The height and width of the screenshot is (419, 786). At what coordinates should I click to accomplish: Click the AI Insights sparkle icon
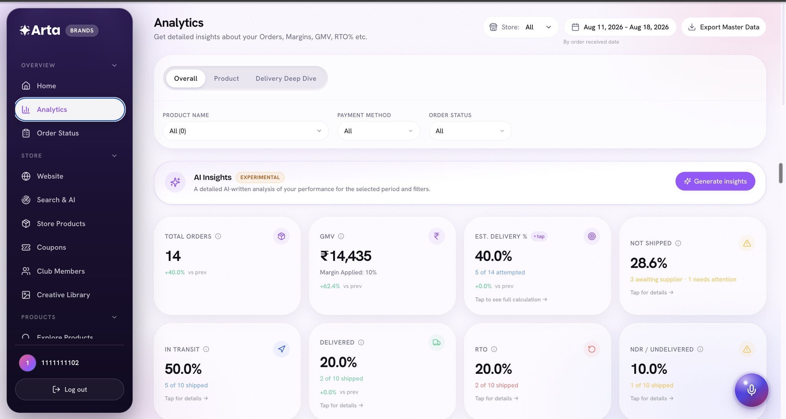175,182
